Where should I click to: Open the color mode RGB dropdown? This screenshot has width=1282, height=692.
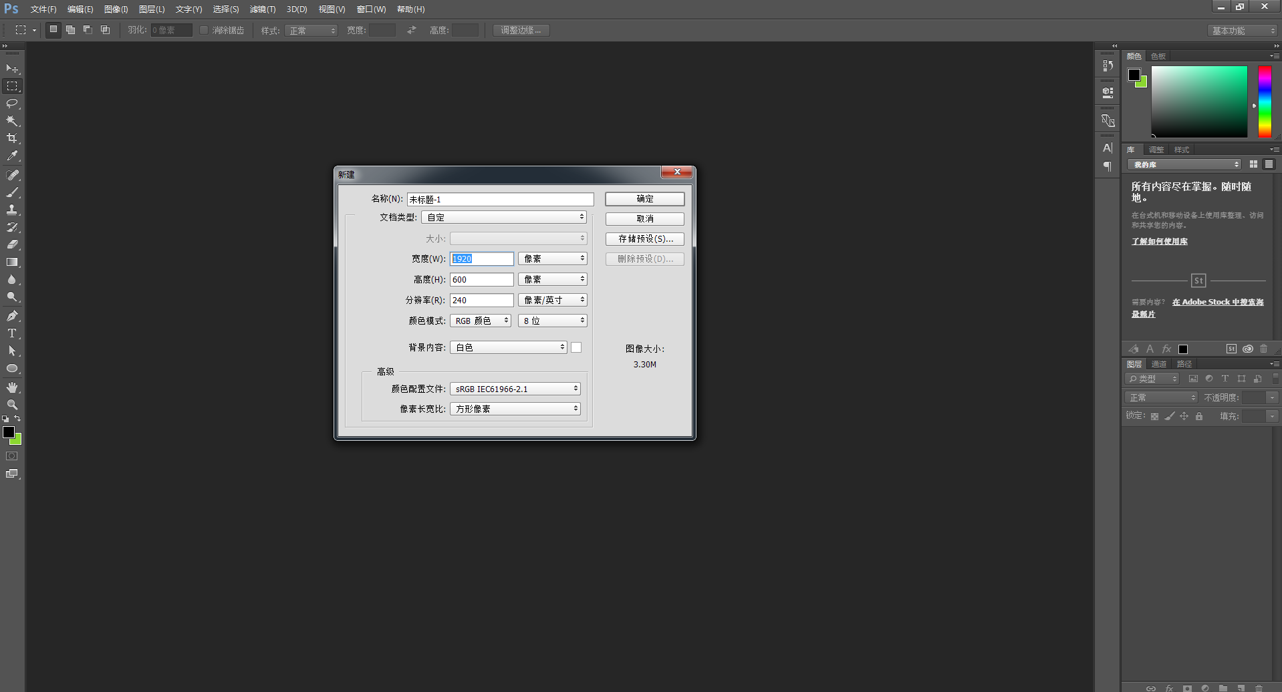point(480,321)
